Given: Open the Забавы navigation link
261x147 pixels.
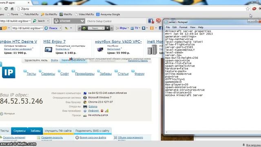Looking at the screenshot, I should [106, 74].
